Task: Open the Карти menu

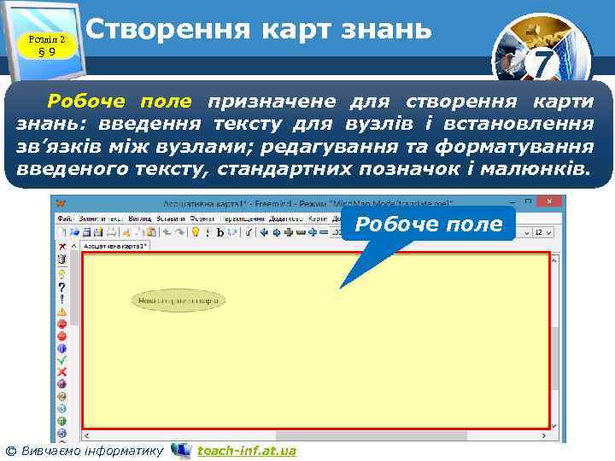Action: click(x=318, y=219)
